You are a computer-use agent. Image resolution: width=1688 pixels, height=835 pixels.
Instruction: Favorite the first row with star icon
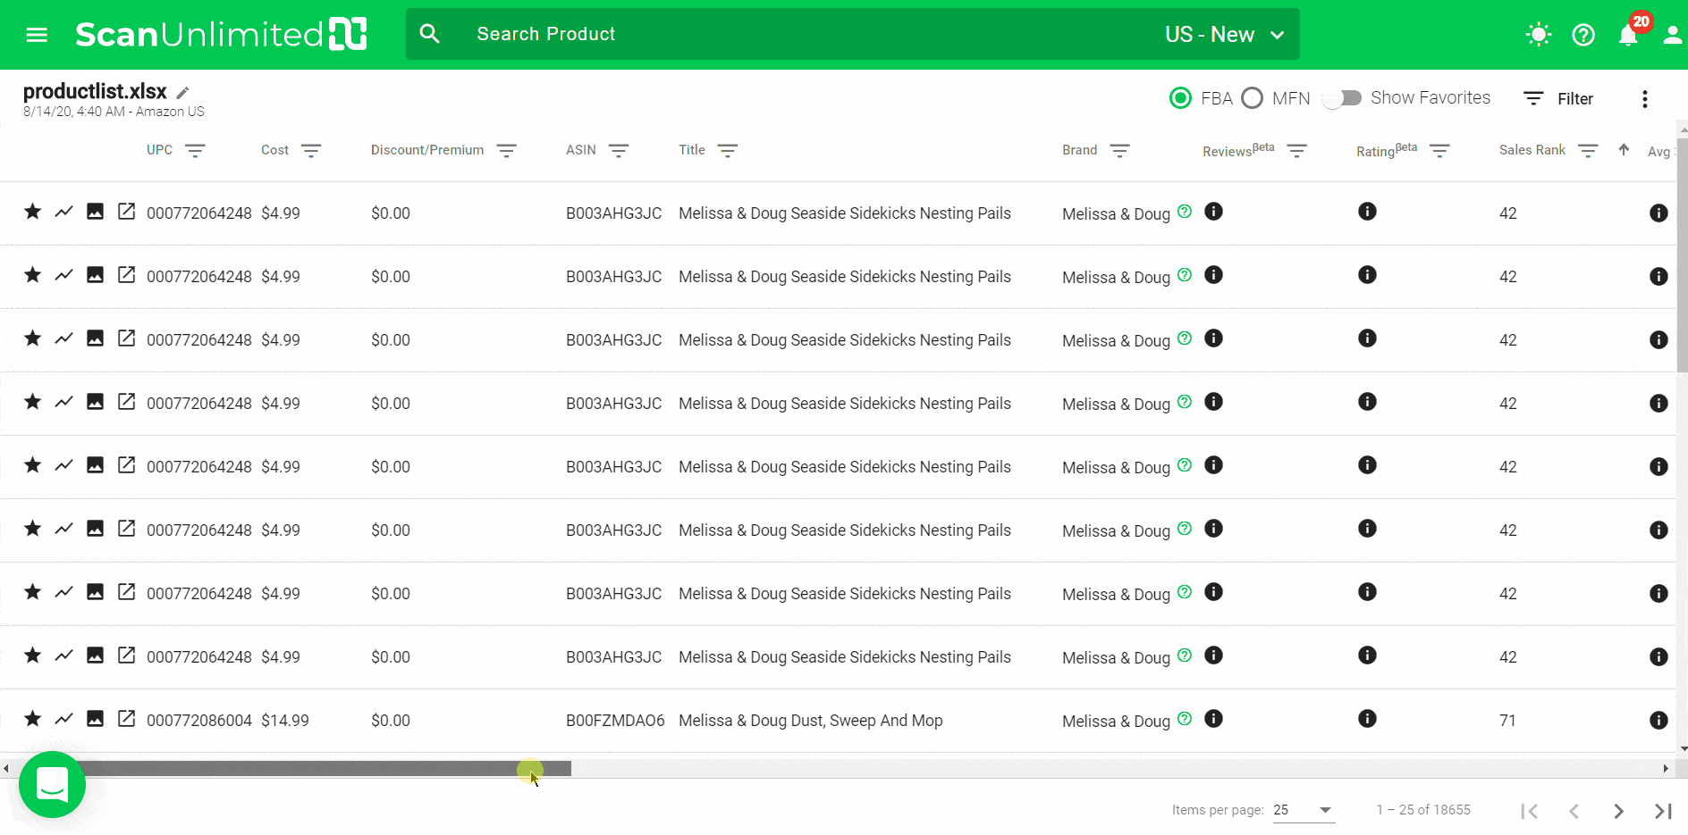(x=33, y=212)
